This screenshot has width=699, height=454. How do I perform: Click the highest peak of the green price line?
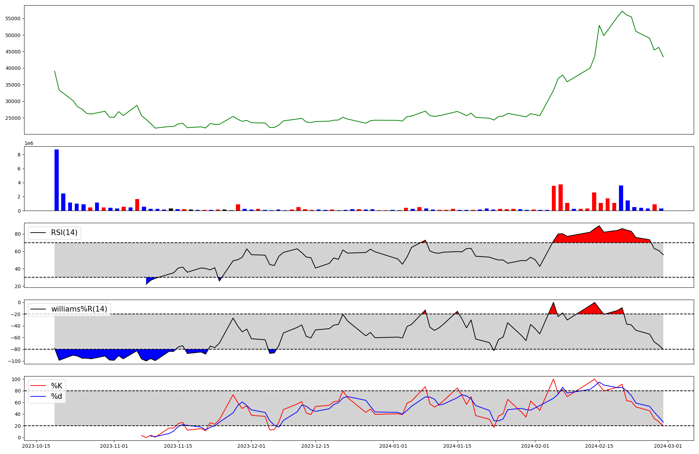[622, 11]
